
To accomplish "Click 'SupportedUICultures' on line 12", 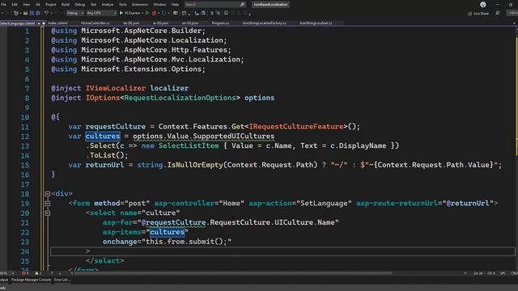I will point(234,137).
